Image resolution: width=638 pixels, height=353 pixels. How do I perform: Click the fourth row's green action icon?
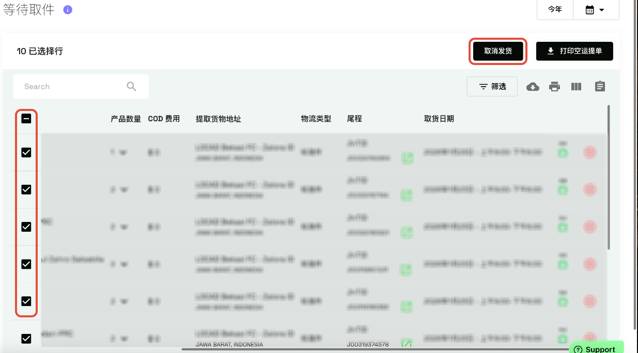pyautogui.click(x=563, y=264)
